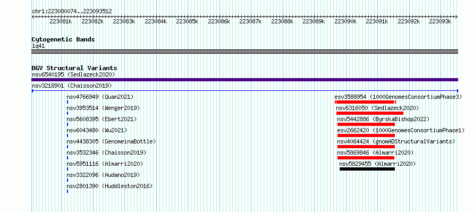The image size is (473, 212).
Task: Click the nsv5951116 (Almarri2020) label
Action: pos(105,164)
